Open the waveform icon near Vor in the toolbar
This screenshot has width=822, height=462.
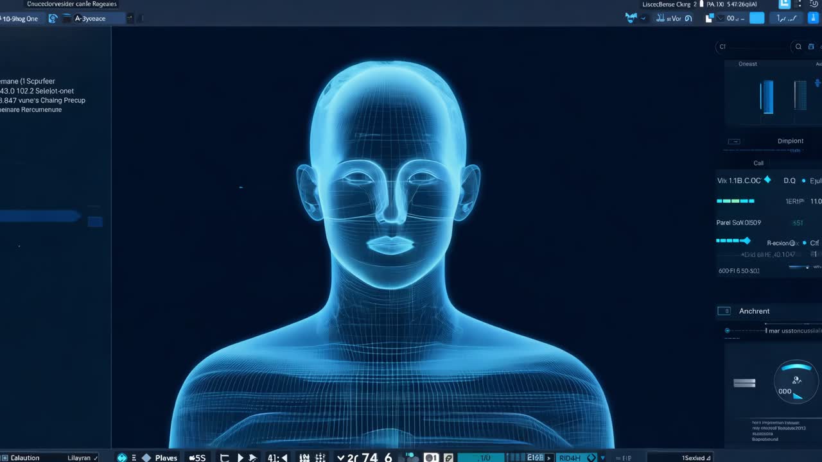[x=660, y=18]
